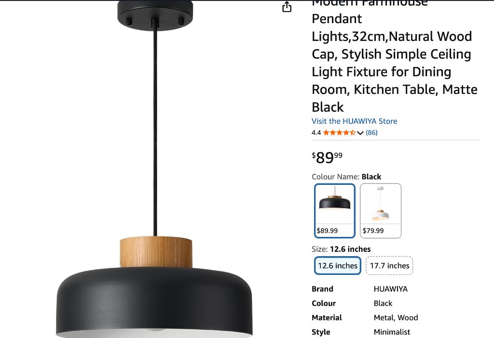
Task: Click the share icon beside product image
Action: (287, 7)
